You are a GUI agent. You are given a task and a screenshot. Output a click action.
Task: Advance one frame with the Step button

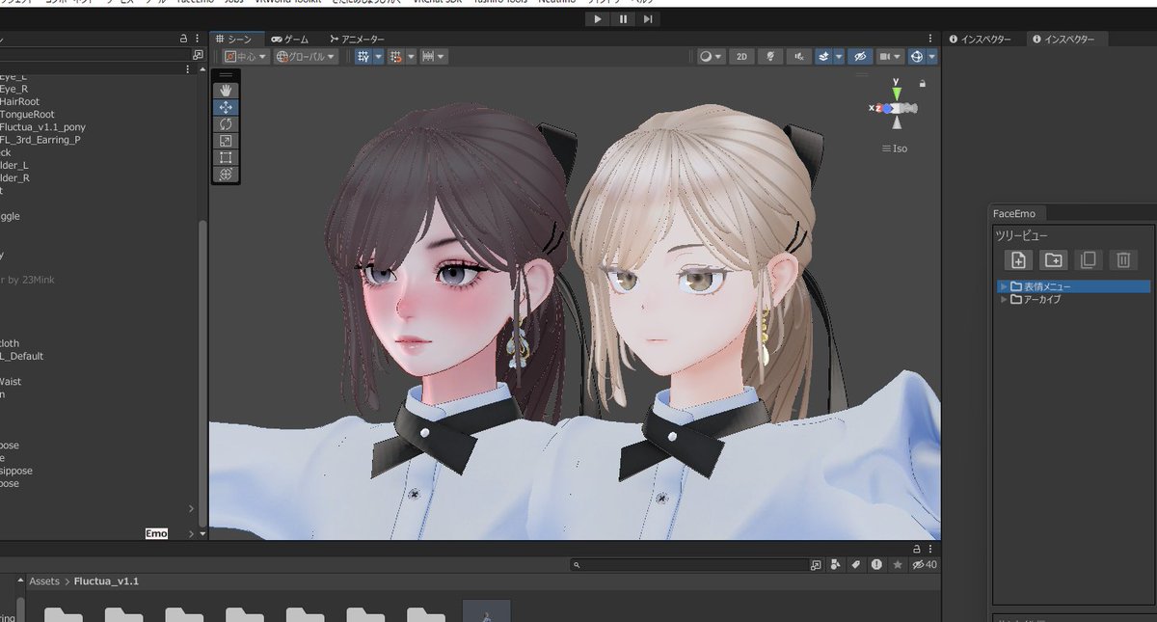649,18
